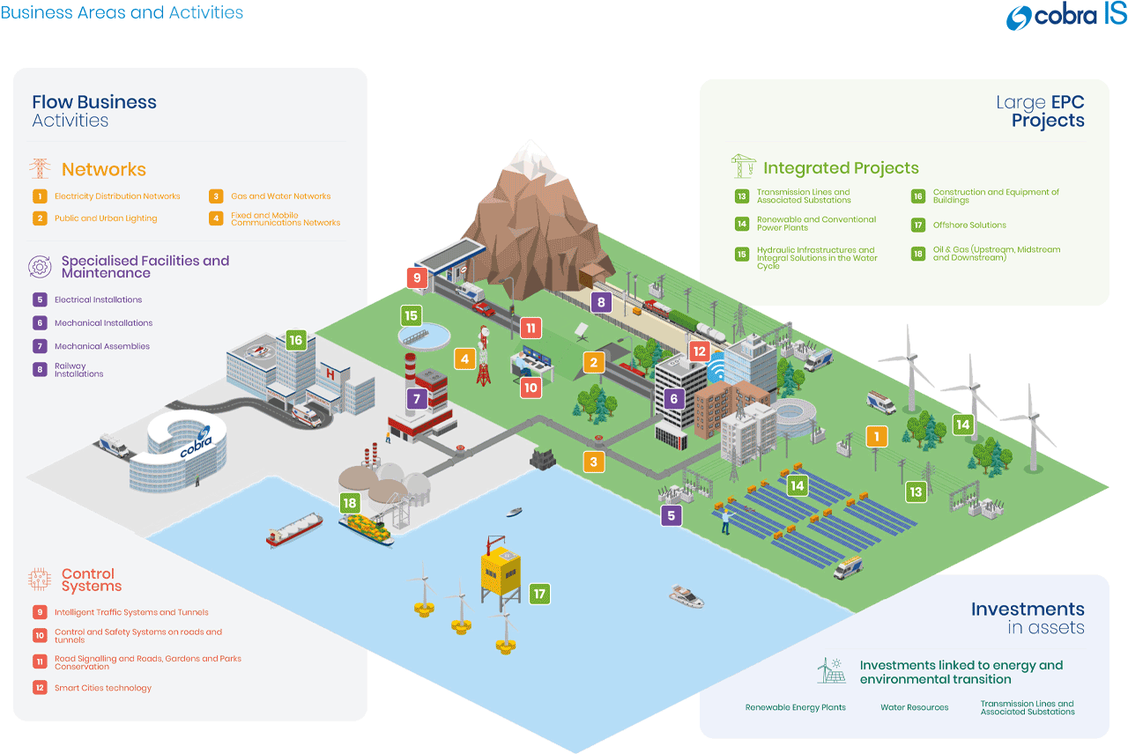Click the 'Business Areas and Activities' title
The width and height of the screenshot is (1128, 754).
[x=122, y=12]
